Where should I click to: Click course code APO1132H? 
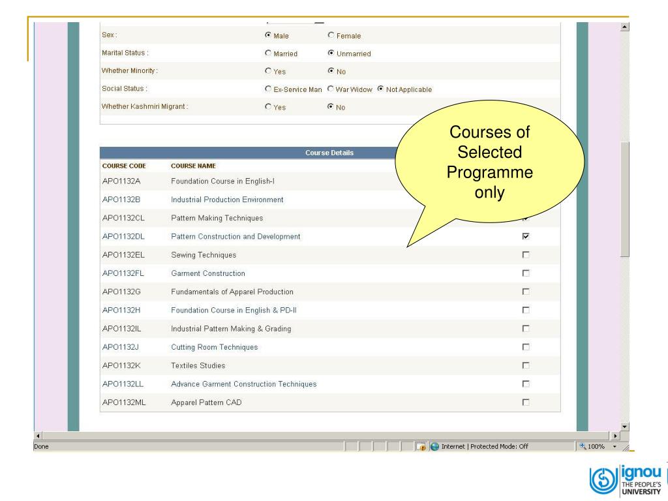[121, 310]
